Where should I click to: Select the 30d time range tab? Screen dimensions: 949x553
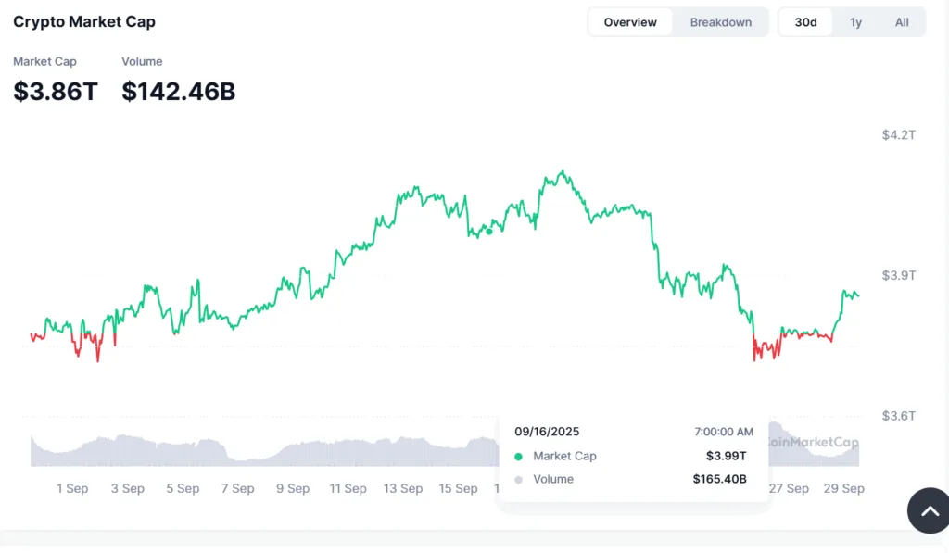(804, 21)
